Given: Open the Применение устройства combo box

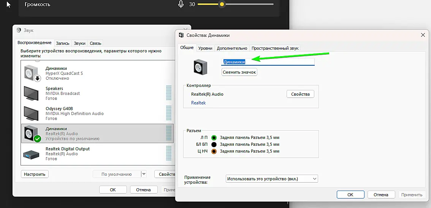Looking at the screenshot, I should (272, 179).
